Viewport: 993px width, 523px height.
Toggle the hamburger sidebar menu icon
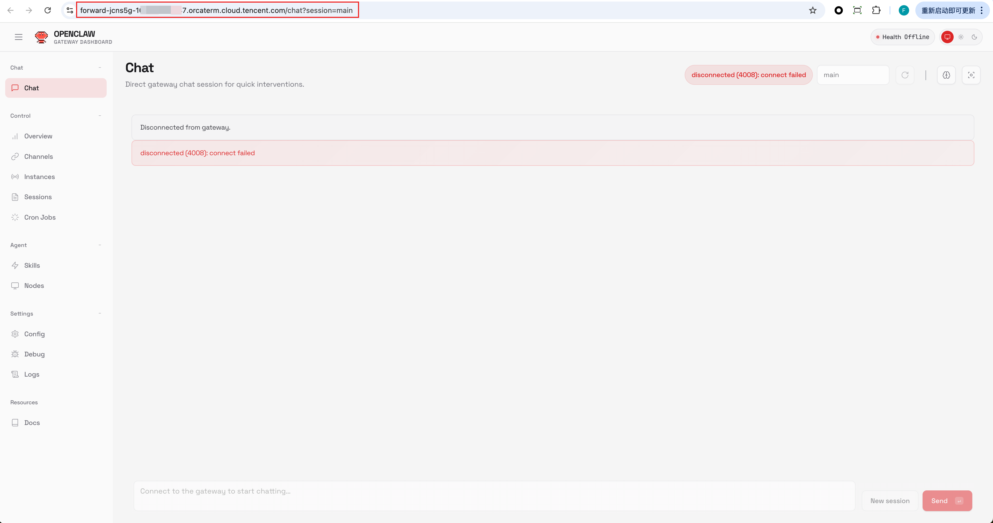click(18, 37)
